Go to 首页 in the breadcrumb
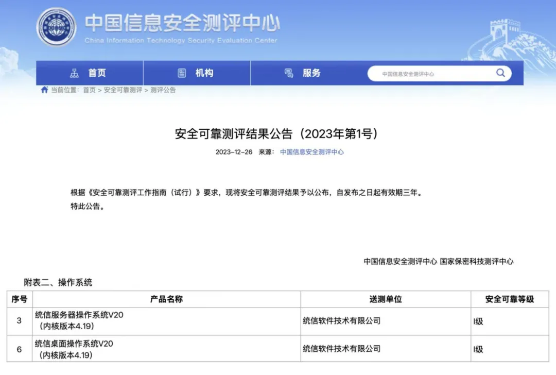The width and height of the screenshot is (556, 375). point(90,90)
